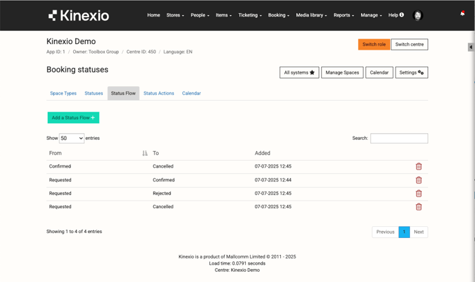This screenshot has height=282, width=475.
Task: Go to the Next page
Action: coord(418,232)
